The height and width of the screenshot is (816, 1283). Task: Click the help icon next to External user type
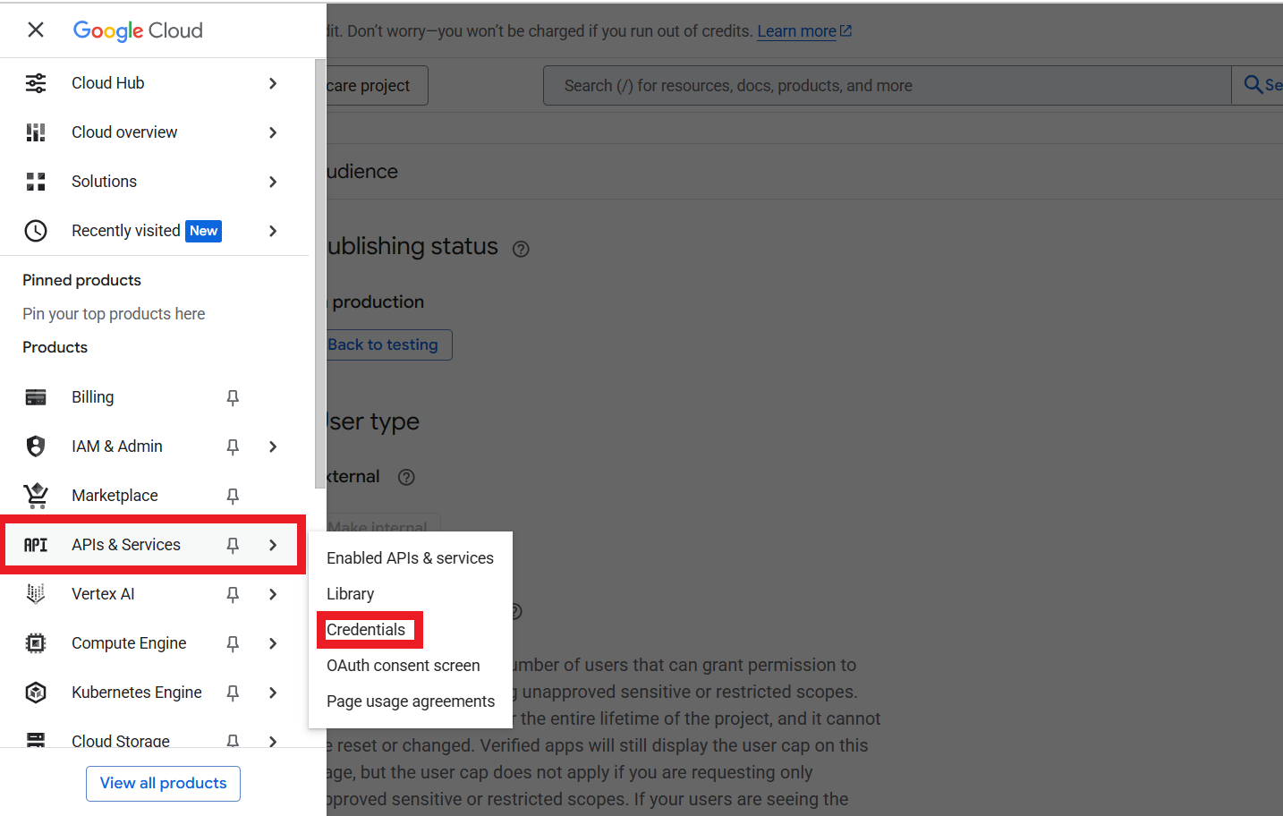[x=406, y=477]
